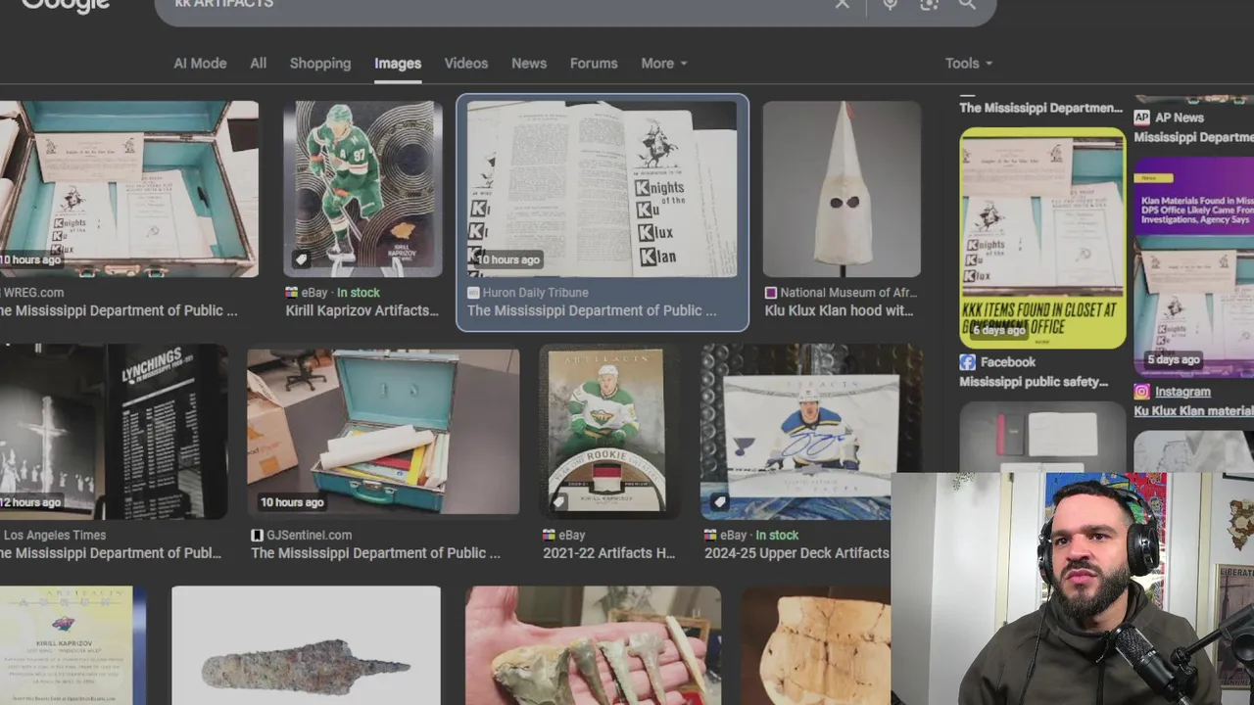Go to the Videos tab
This screenshot has width=1254, height=705.
coord(466,63)
